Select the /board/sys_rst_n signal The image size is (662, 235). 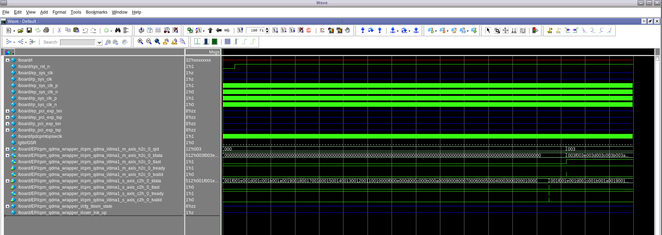34,66
